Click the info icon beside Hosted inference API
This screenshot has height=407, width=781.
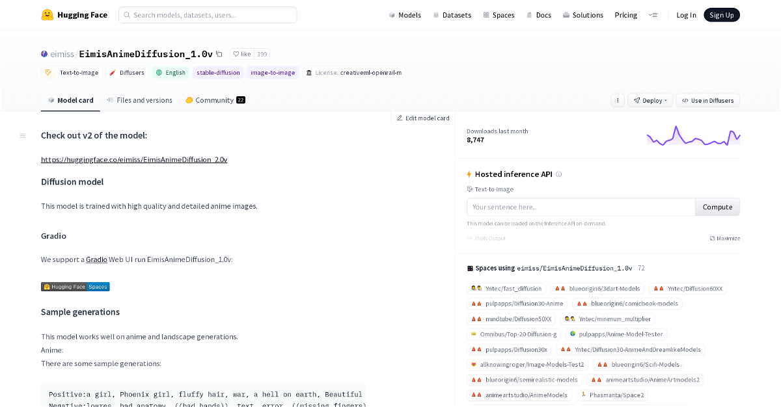pos(558,174)
